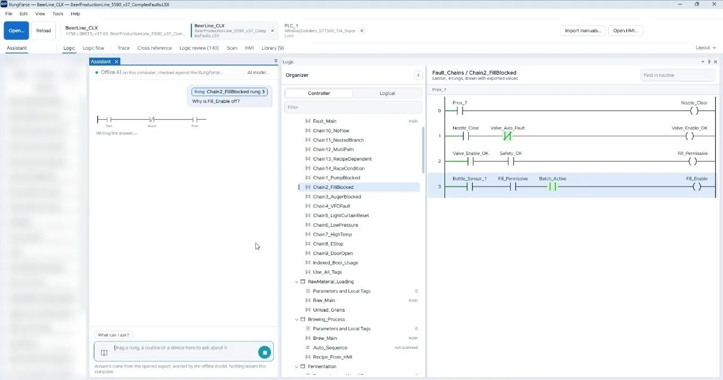The height and width of the screenshot is (380, 723).
Task: Pin the Logic panel using the pin icon
Action: [709, 62]
